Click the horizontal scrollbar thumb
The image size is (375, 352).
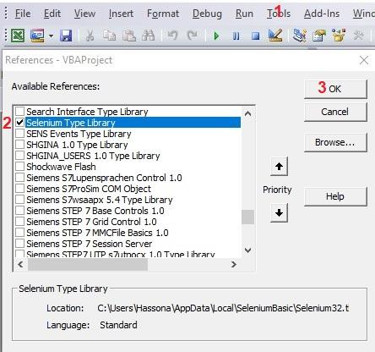pos(88,265)
